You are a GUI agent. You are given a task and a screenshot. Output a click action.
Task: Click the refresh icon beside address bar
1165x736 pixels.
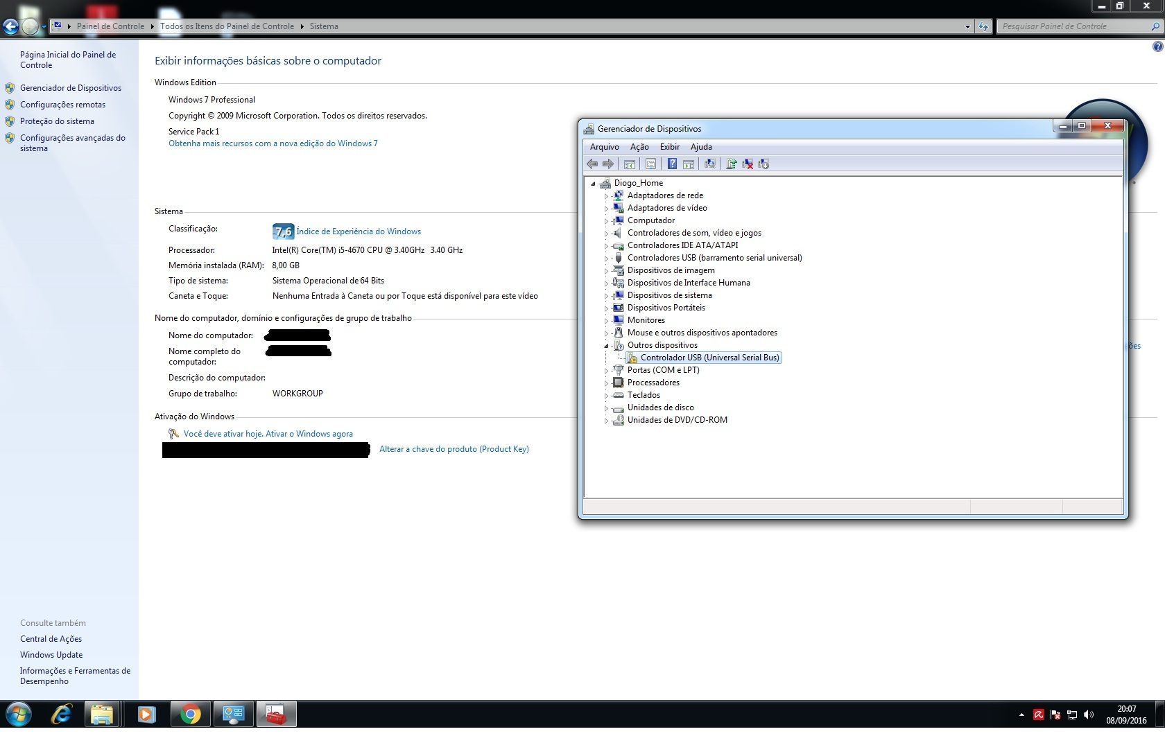(983, 26)
